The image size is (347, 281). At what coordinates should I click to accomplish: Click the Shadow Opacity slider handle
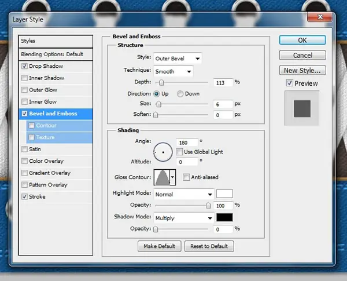click(156, 229)
